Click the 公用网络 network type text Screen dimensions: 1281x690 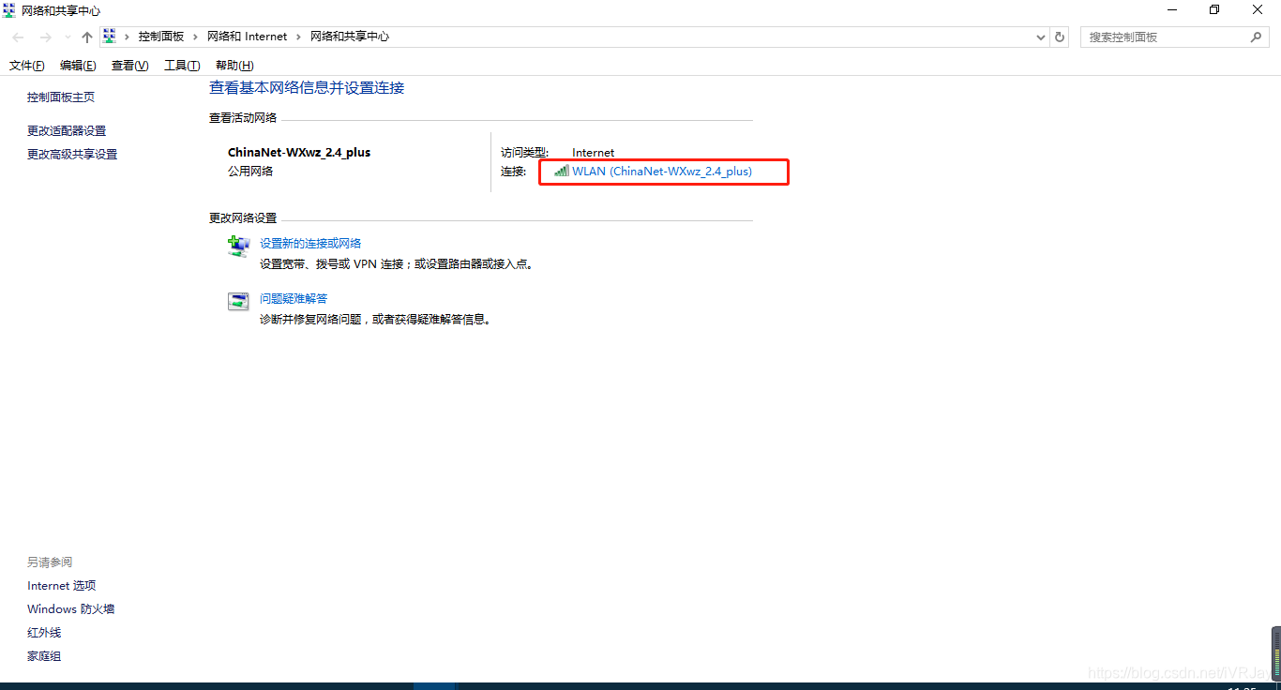[x=250, y=172]
